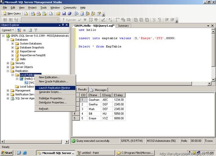Expand the Management folder
216x156 pixels.
click(x=8, y=91)
